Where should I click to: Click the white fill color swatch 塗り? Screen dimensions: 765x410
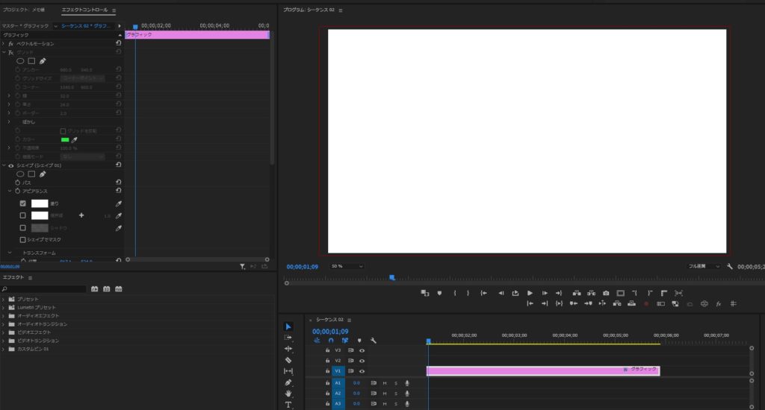40,204
